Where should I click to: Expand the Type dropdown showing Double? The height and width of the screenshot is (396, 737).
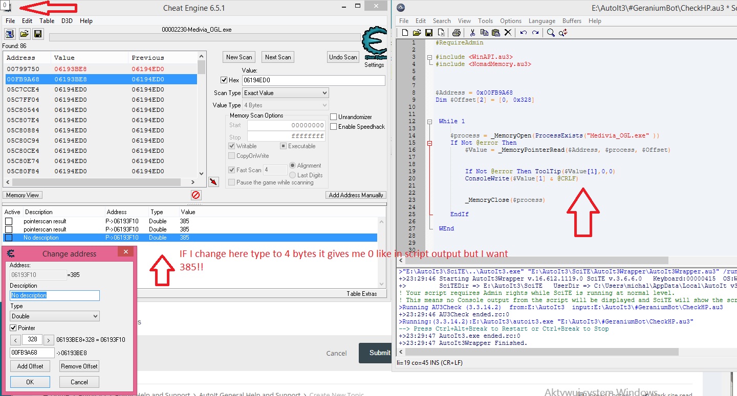coord(54,316)
